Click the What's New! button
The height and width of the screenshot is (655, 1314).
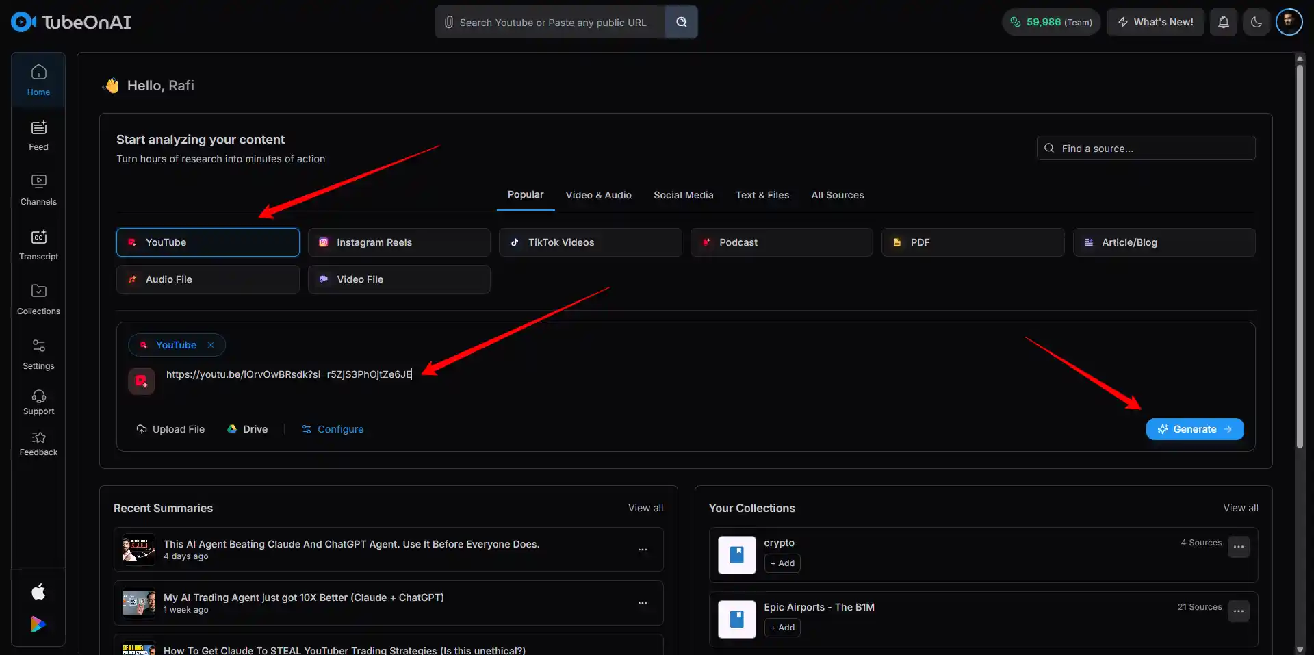1155,22
